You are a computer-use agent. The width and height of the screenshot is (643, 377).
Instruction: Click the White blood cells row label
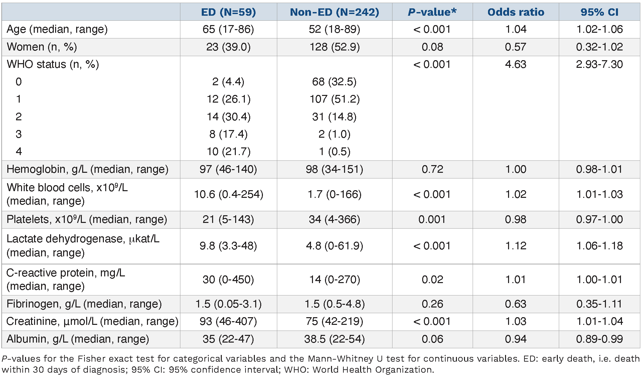tap(67, 194)
